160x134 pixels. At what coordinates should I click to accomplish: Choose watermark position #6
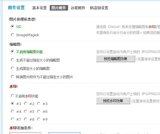tap(39, 111)
